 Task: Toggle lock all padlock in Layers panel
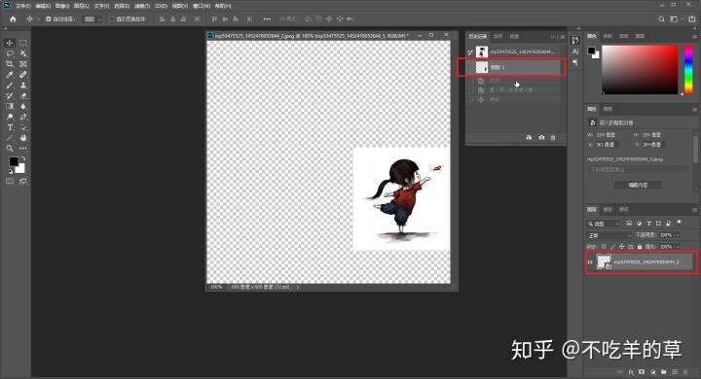click(x=640, y=247)
